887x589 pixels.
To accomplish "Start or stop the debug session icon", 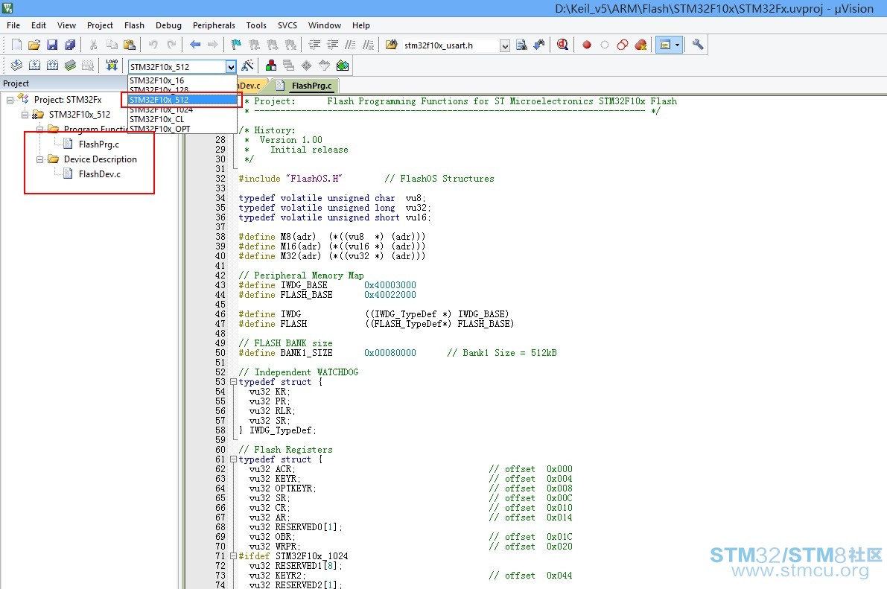I will (x=562, y=45).
